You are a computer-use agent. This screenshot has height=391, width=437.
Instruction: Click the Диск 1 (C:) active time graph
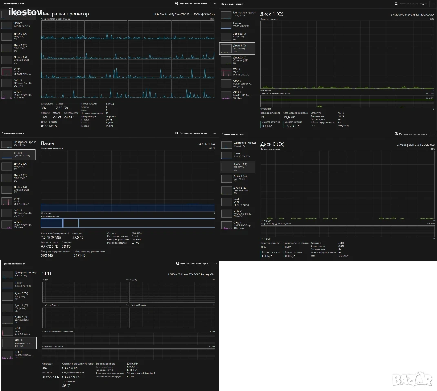point(347,55)
